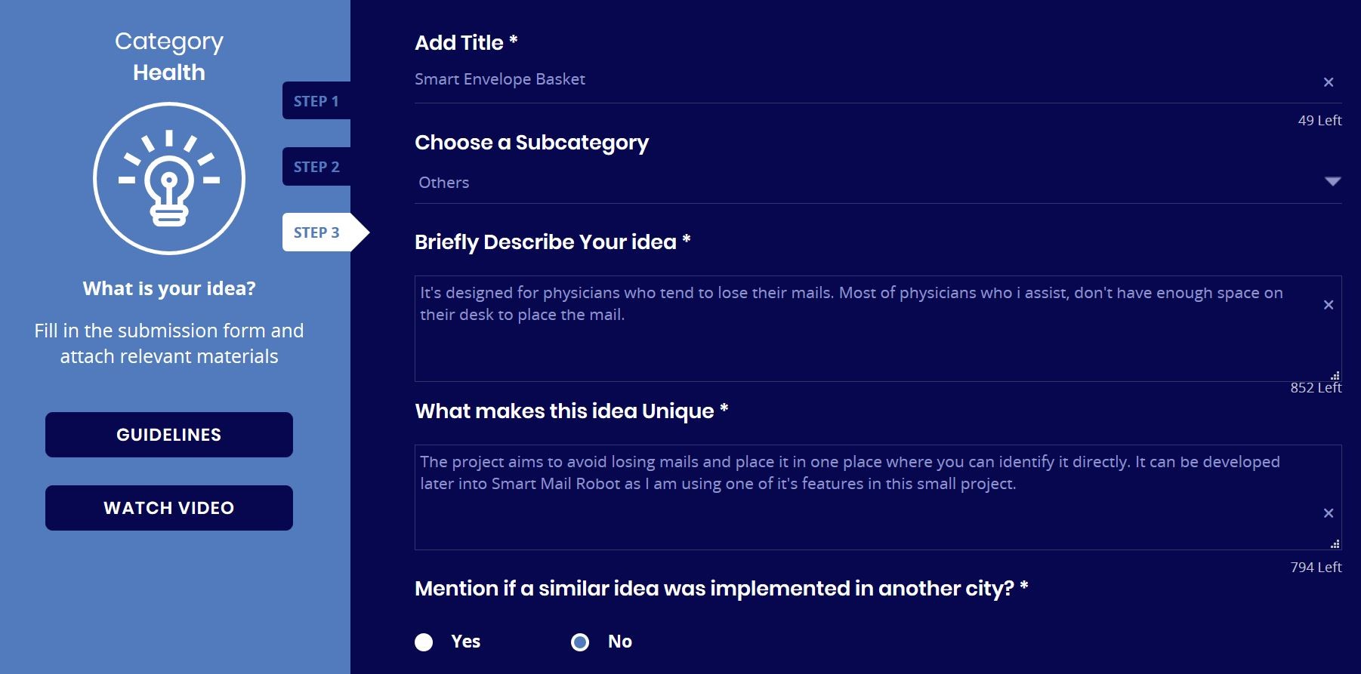Click resize grip of Unique idea textarea

[x=1335, y=543]
